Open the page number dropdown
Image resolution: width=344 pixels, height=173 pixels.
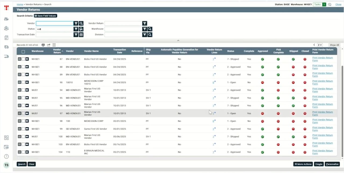click(x=320, y=45)
